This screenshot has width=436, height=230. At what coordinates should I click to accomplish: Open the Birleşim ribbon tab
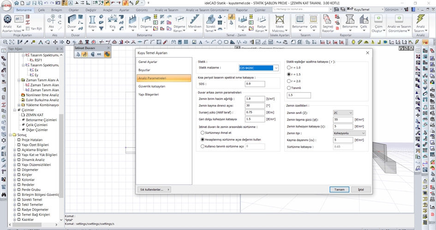(x=56, y=10)
